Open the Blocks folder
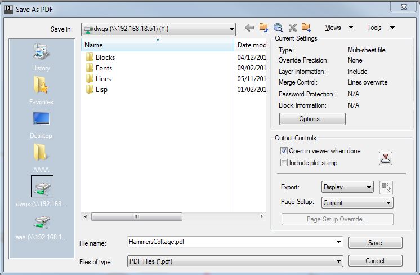Screen dimensions: 420x275 [101, 57]
